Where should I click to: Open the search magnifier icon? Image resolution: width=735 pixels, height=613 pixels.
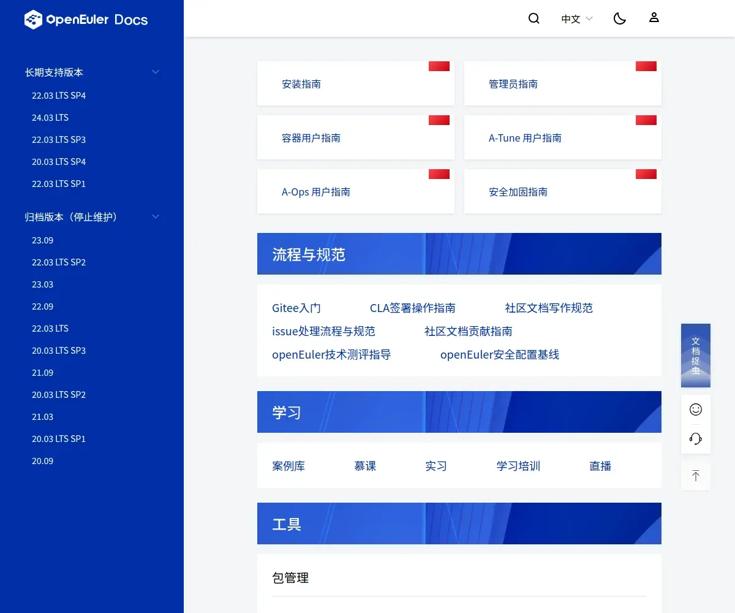tap(534, 18)
